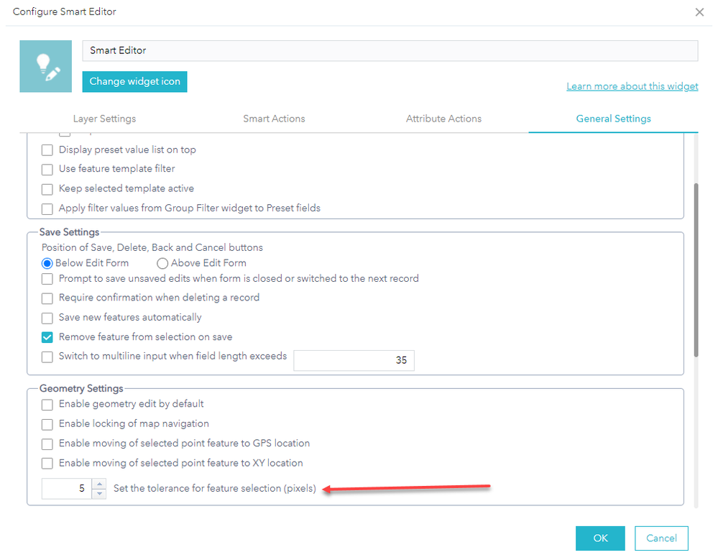Click the Configure Smart Editor title text
This screenshot has height=560, width=718.
(x=64, y=12)
